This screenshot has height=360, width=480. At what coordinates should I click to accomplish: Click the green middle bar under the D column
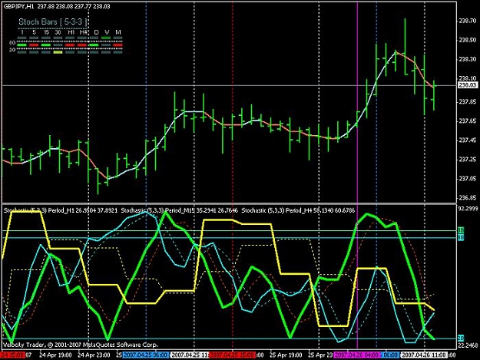(x=94, y=45)
